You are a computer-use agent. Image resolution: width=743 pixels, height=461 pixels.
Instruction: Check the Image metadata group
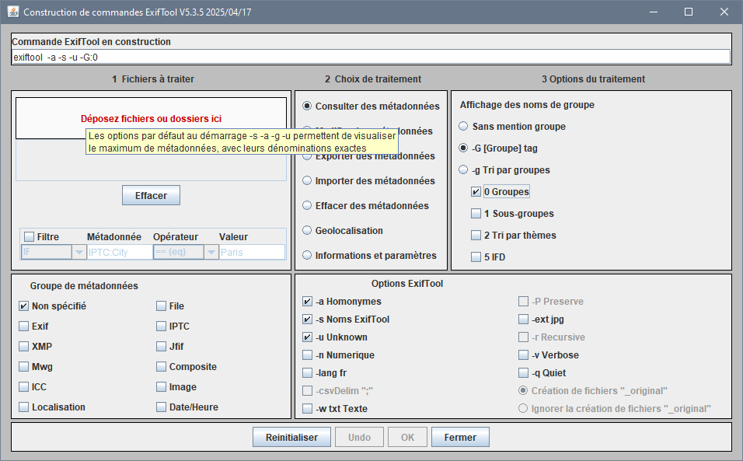point(161,387)
